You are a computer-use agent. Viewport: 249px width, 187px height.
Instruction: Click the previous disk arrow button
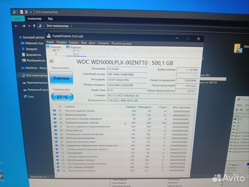click(51, 61)
